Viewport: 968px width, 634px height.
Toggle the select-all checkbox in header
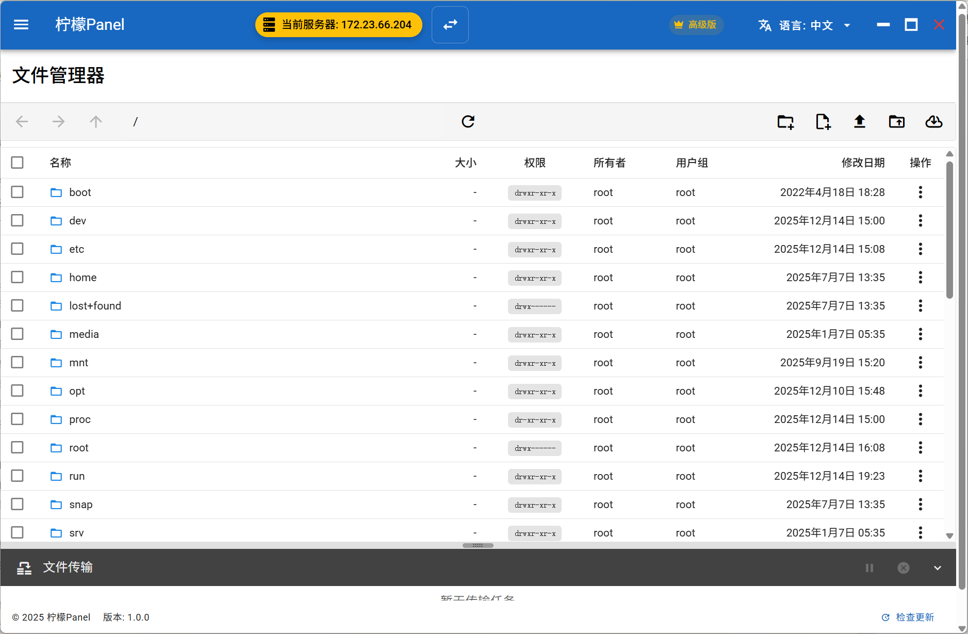18,162
